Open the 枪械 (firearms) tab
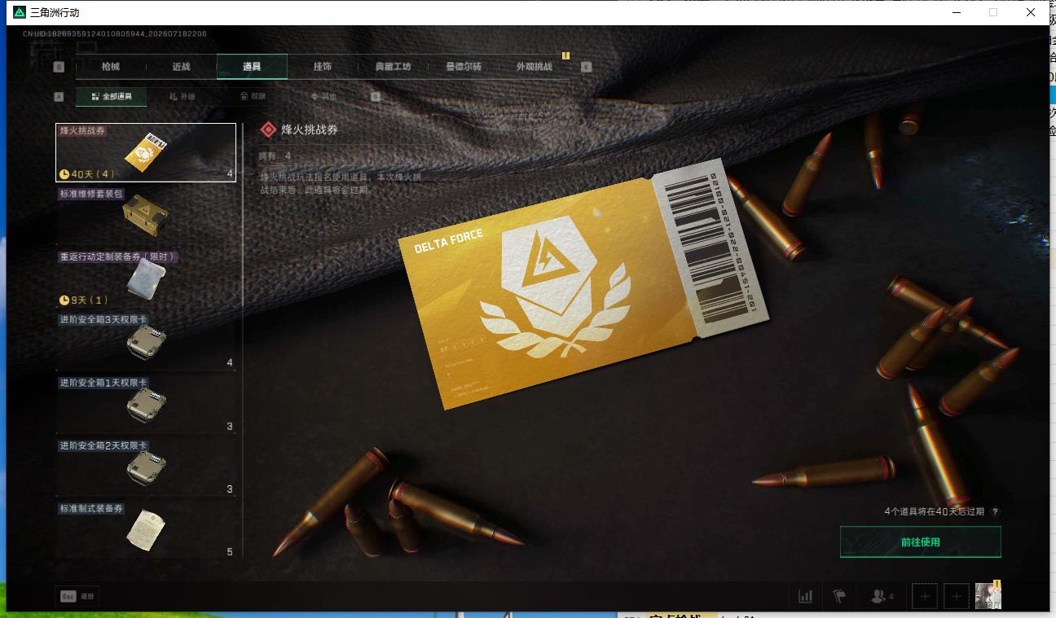The height and width of the screenshot is (618, 1056). pyautogui.click(x=110, y=67)
